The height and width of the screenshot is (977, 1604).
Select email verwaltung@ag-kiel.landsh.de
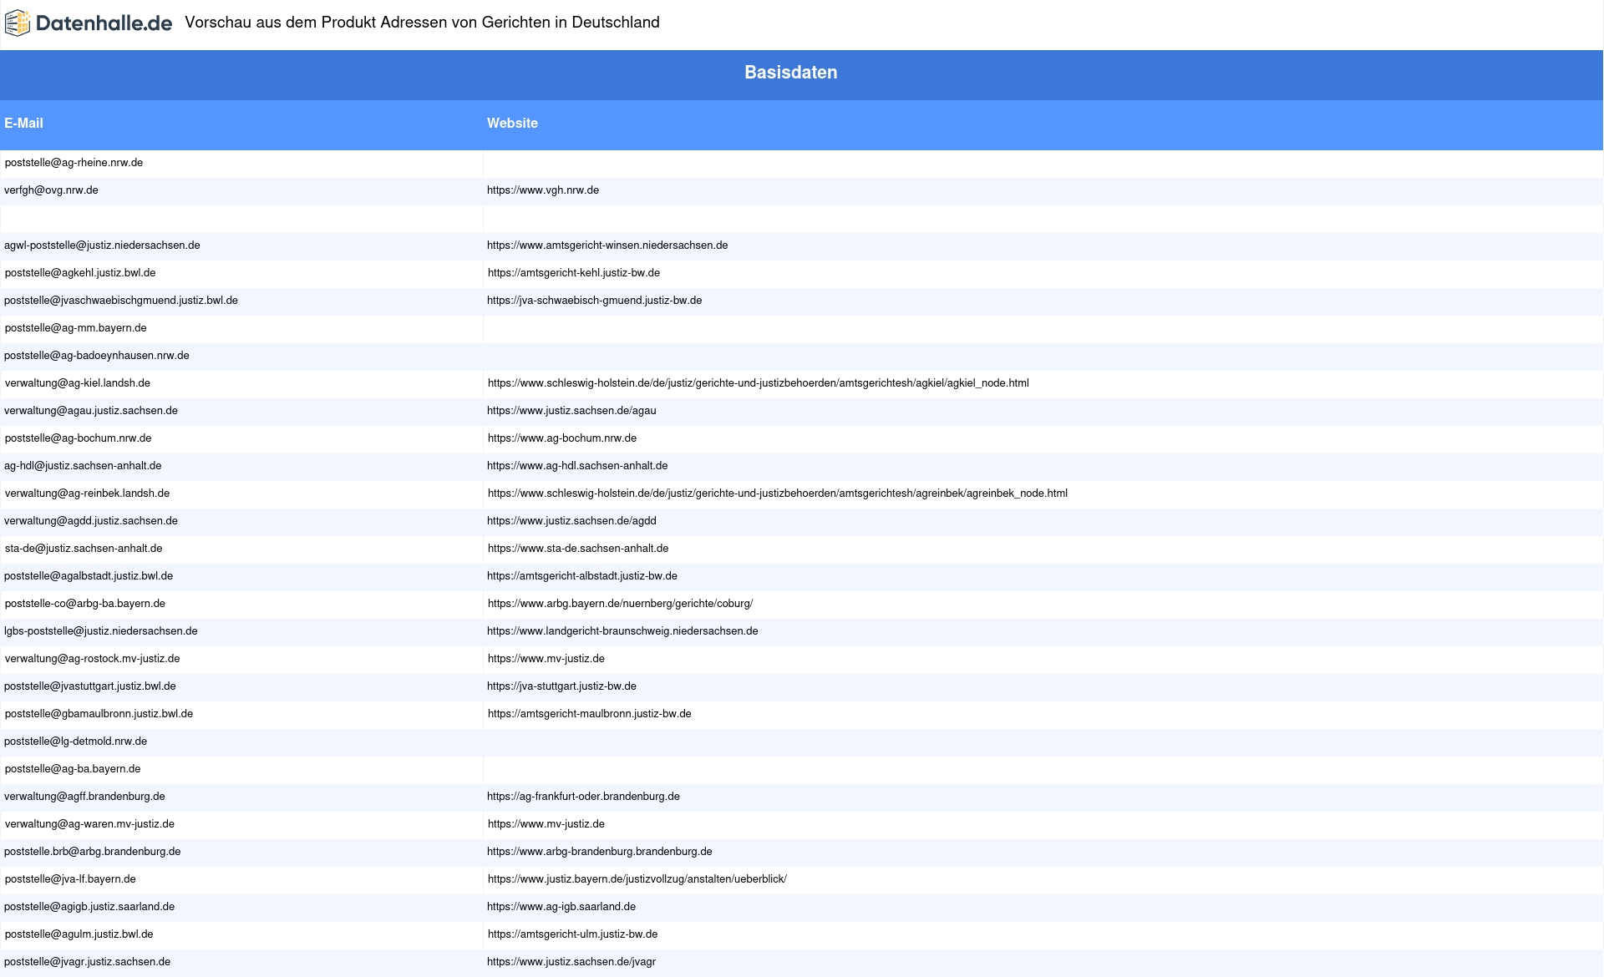pos(78,383)
